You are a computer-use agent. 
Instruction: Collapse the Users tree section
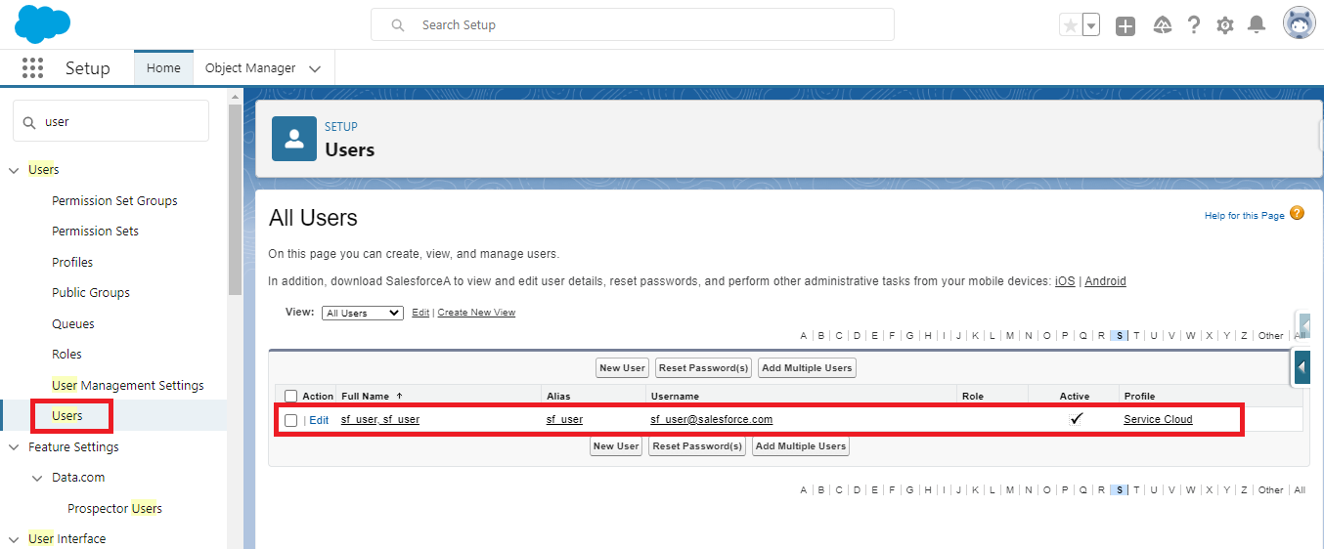pyautogui.click(x=14, y=170)
